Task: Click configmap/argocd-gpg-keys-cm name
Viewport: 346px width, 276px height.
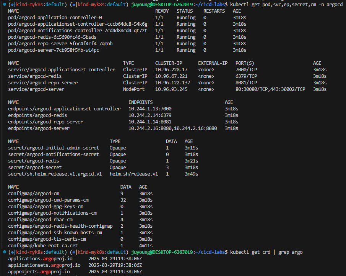Action: pos(45,207)
